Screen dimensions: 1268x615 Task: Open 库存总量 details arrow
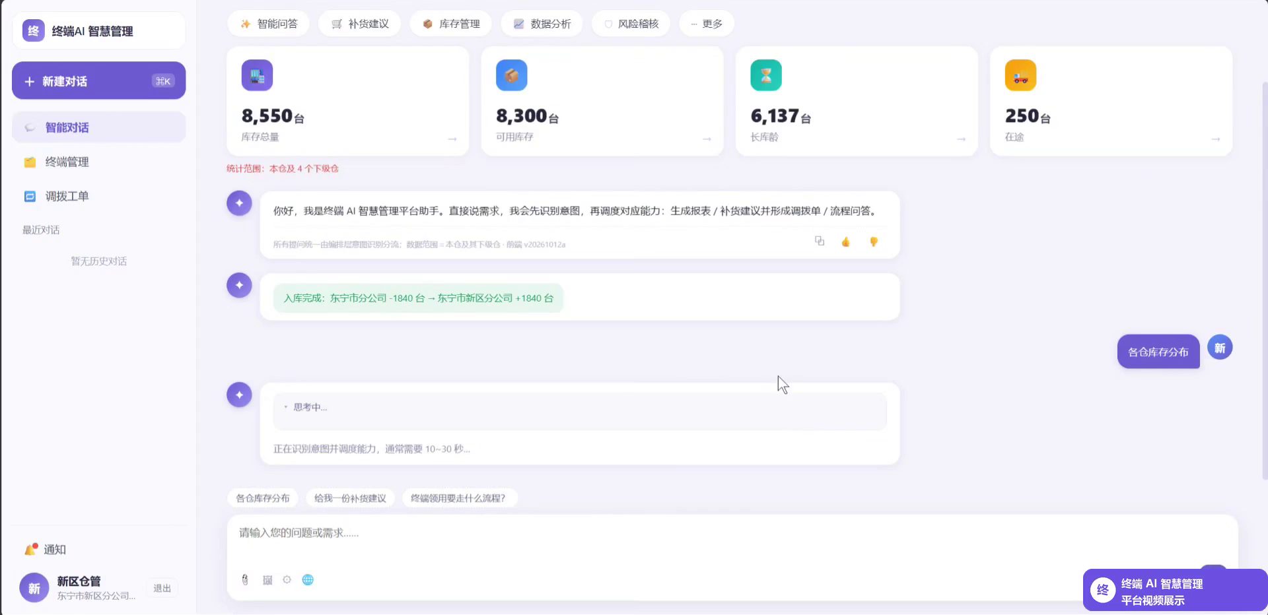pos(452,139)
